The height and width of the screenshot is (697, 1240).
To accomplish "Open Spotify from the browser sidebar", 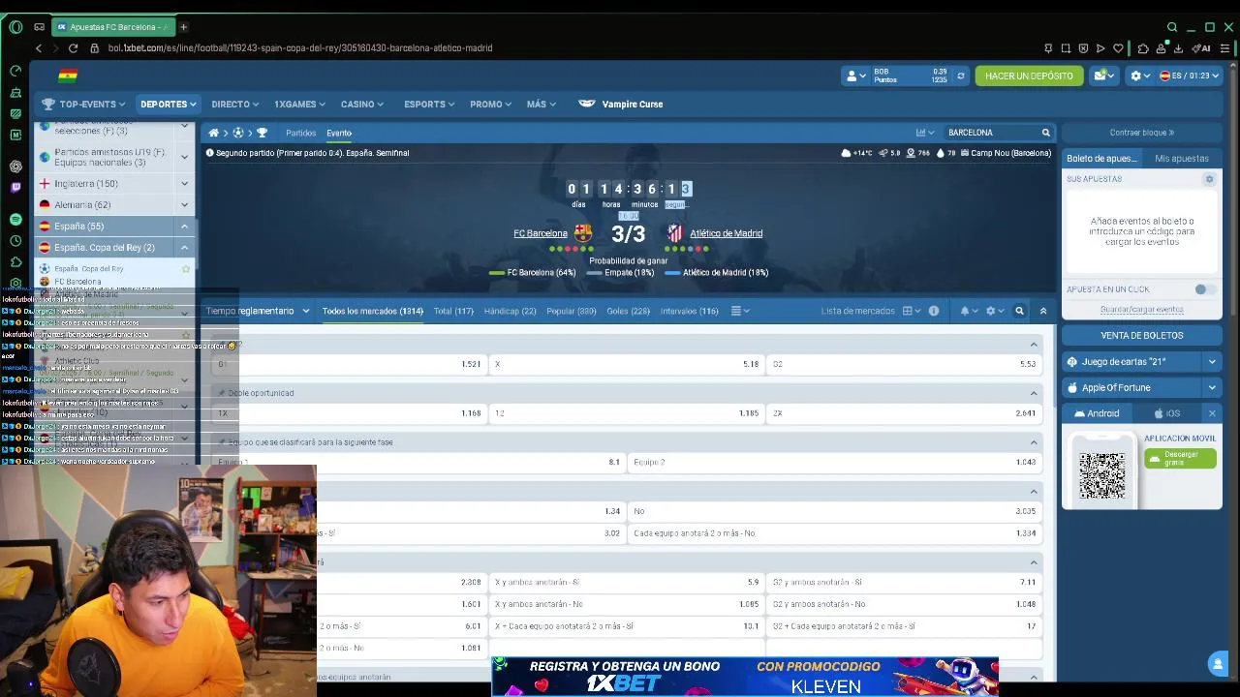I will click(15, 220).
